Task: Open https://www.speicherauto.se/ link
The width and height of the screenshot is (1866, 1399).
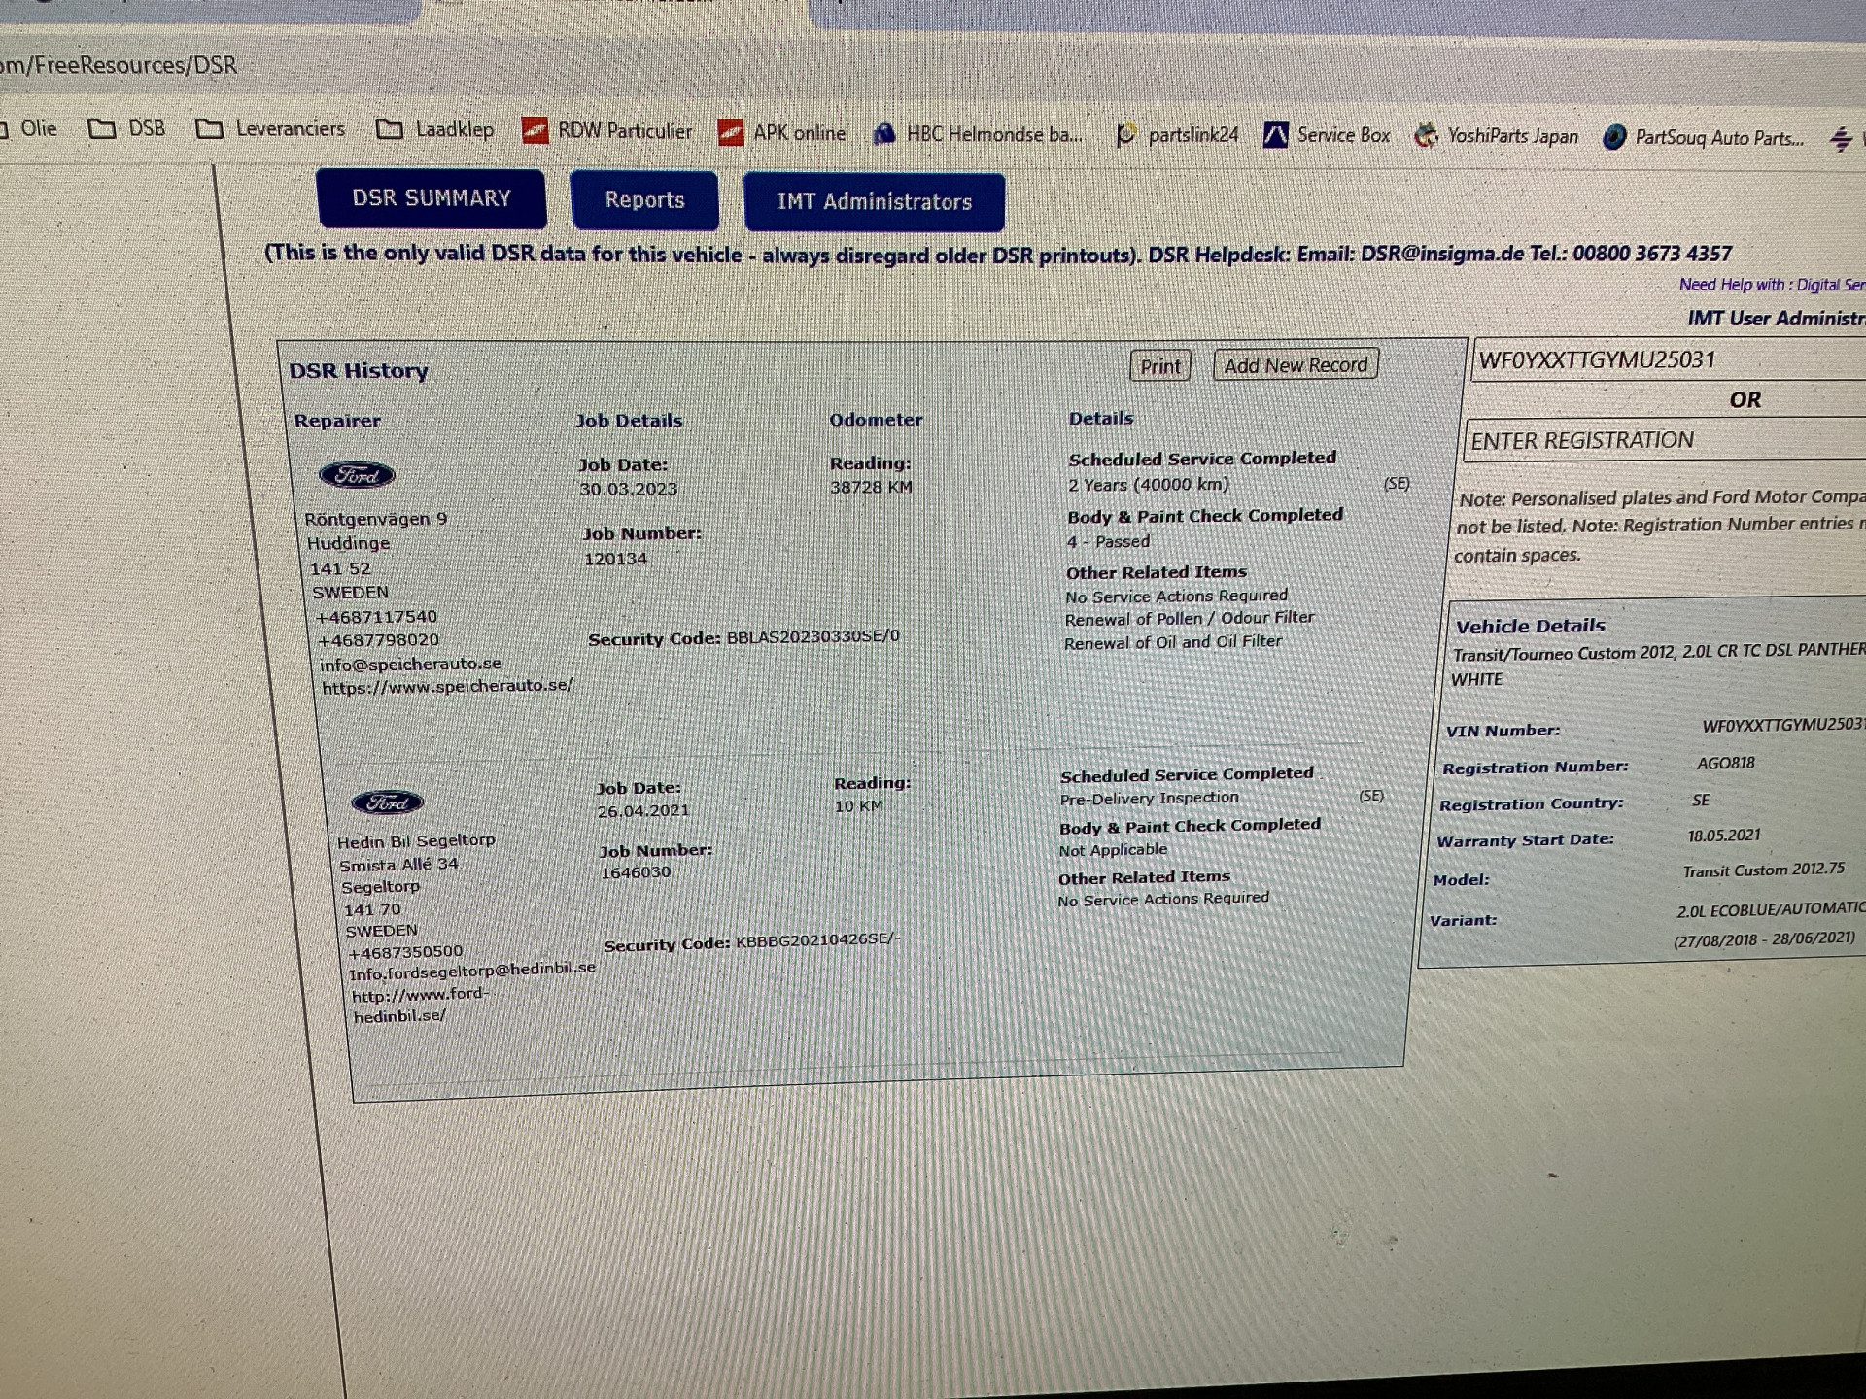Action: coord(447,686)
